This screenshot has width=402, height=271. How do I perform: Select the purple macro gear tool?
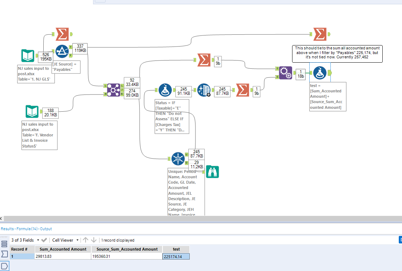(x=285, y=73)
